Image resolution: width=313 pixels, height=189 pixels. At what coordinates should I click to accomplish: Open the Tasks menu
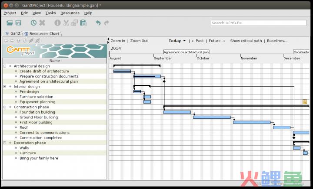pos(51,13)
